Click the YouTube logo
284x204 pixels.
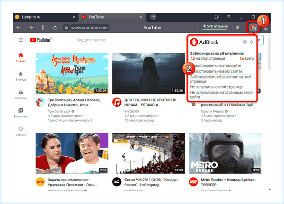(x=41, y=40)
